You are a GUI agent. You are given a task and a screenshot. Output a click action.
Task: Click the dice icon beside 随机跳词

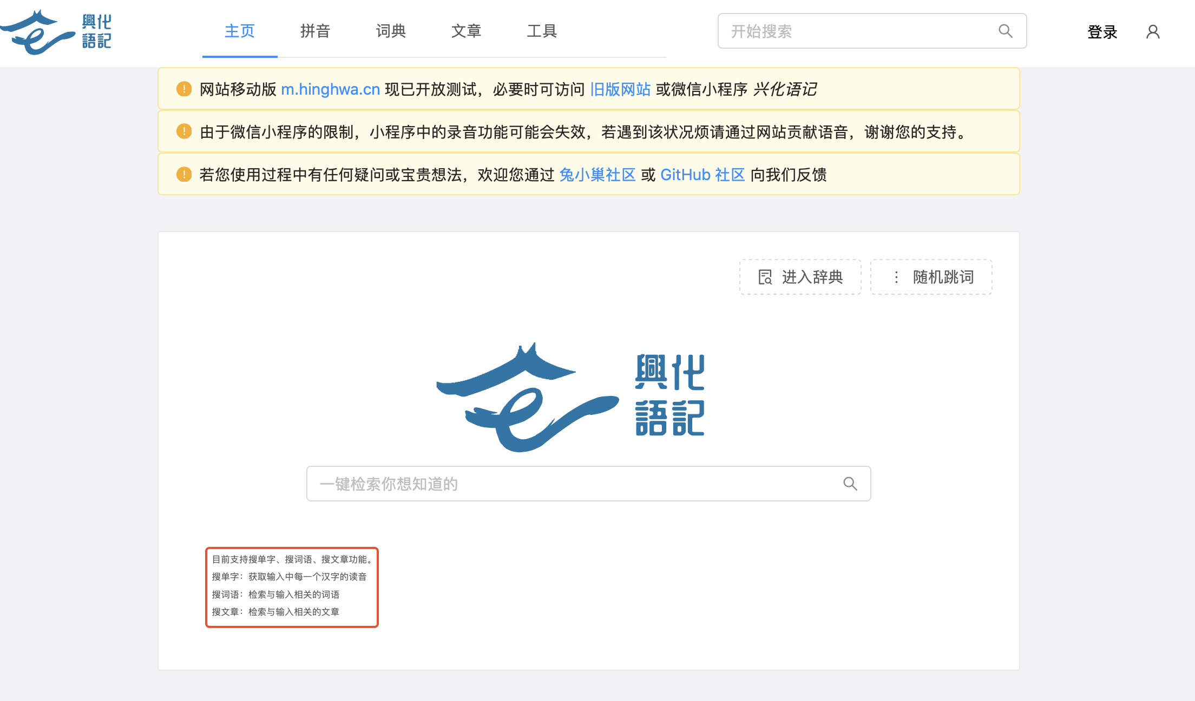click(896, 277)
